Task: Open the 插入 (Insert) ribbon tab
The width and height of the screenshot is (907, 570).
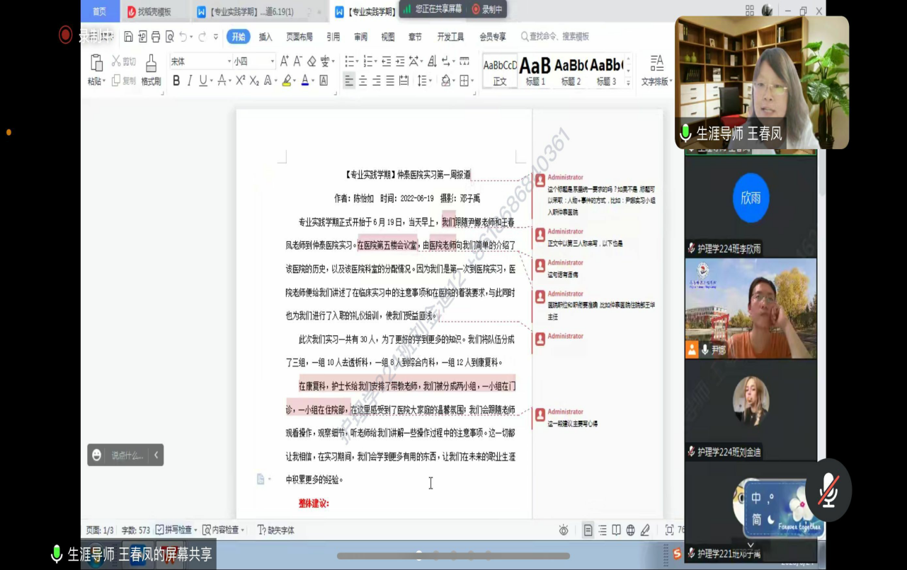Action: [266, 37]
